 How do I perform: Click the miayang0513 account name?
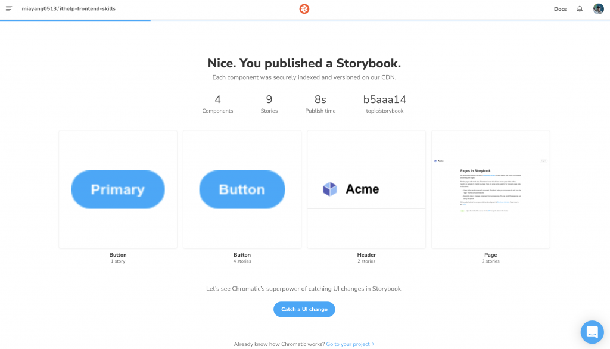tap(39, 8)
